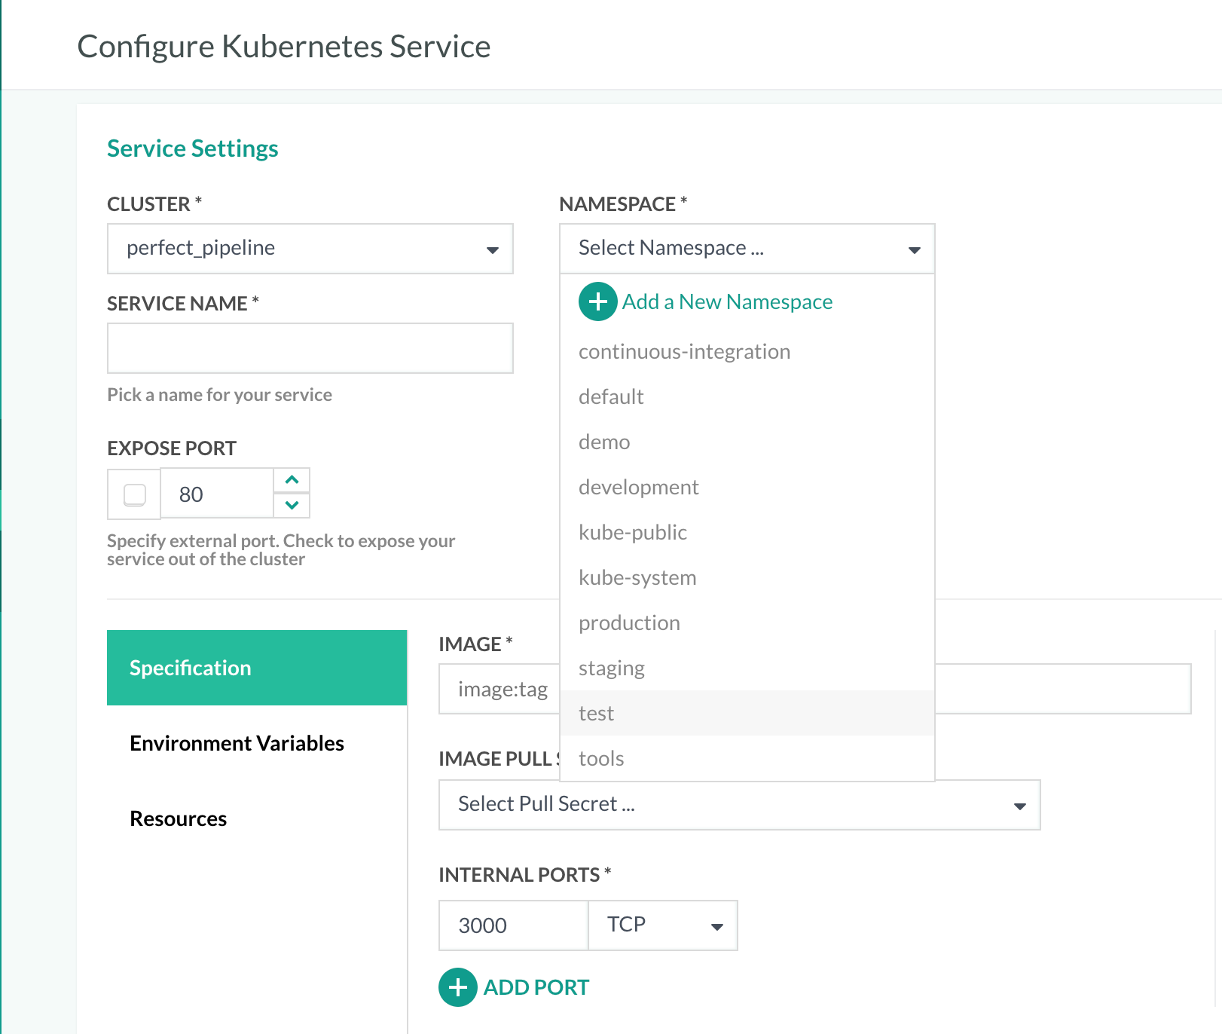Select the continuous-integration namespace
Image resolution: width=1222 pixels, height=1034 pixels.
684,352
